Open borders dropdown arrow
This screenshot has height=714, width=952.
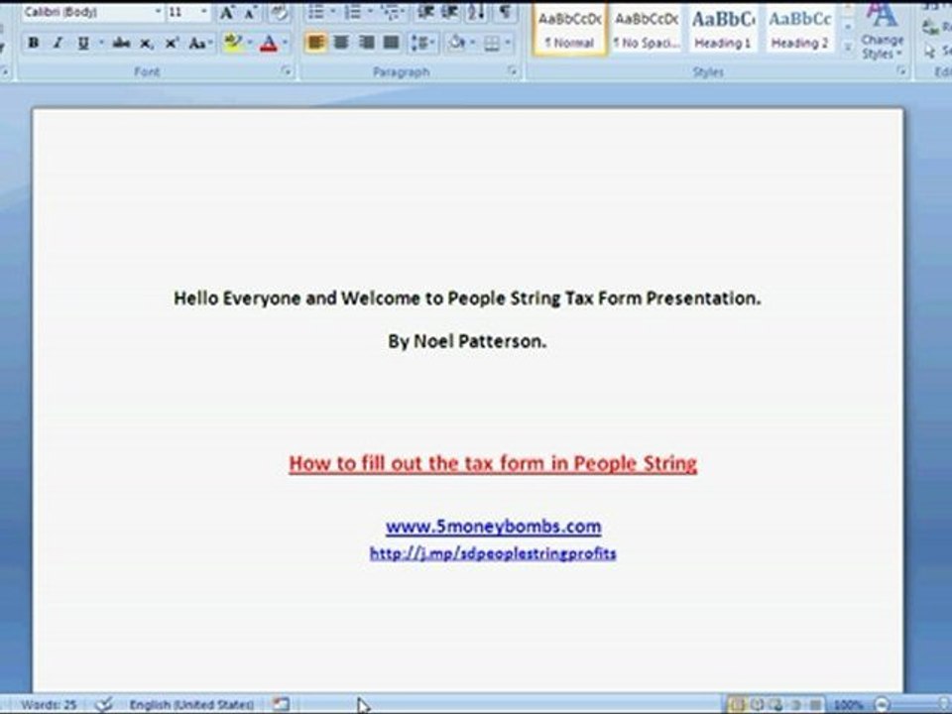(x=508, y=43)
